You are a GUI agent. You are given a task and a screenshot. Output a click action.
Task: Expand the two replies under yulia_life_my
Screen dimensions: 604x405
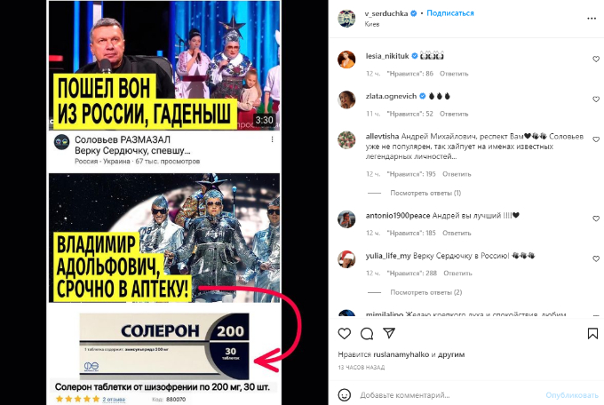[426, 292]
